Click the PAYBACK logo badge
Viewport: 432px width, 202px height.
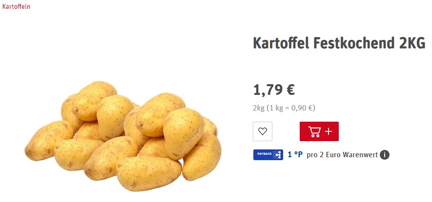point(268,155)
